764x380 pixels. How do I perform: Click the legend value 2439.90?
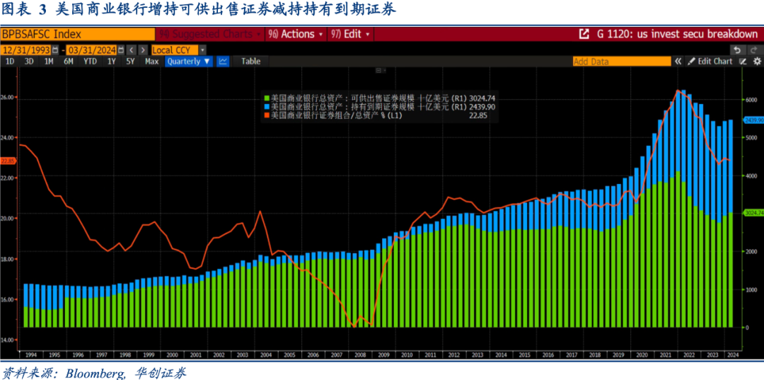[x=482, y=107]
